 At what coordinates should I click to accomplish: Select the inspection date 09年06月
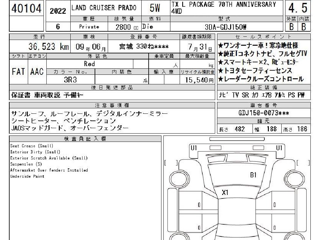coord(91,47)
